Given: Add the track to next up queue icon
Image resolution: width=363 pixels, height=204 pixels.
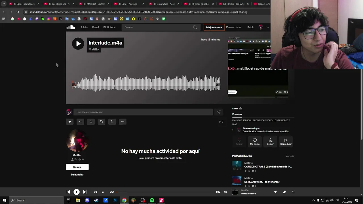Looking at the screenshot, I should point(112,122).
